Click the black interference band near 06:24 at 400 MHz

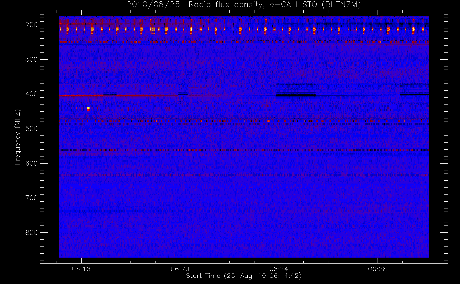point(296,95)
